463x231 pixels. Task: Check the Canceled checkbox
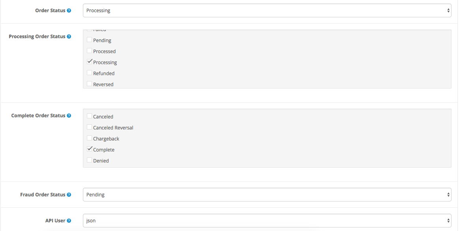tap(90, 116)
